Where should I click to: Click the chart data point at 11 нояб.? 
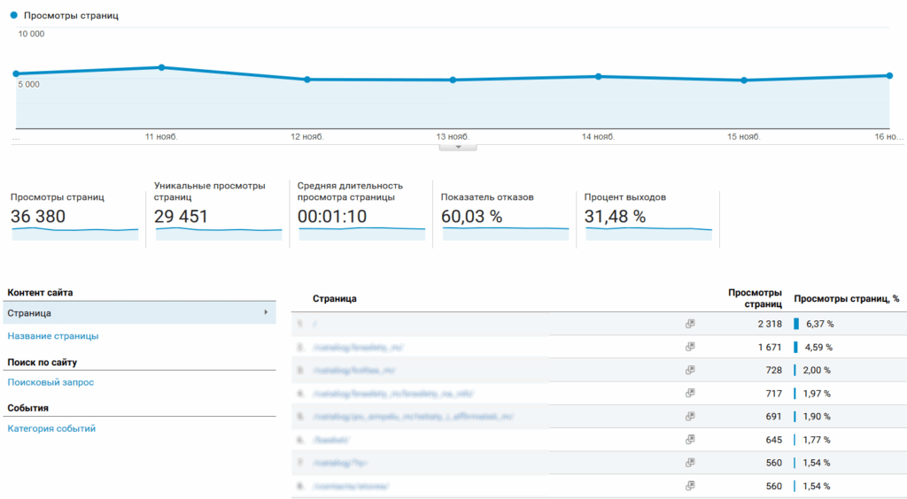coord(161,67)
